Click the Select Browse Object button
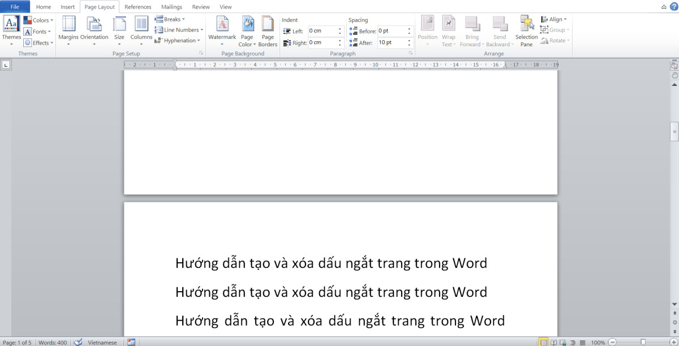679x346 pixels. pos(674,322)
